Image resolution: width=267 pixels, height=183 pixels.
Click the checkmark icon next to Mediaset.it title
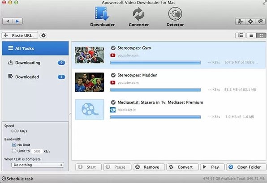113,102
